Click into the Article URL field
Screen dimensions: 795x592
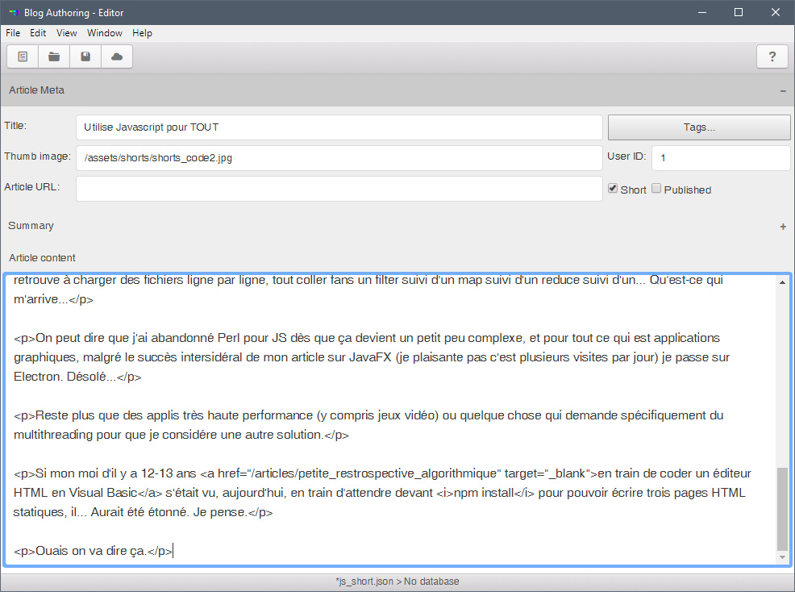pyautogui.click(x=339, y=189)
